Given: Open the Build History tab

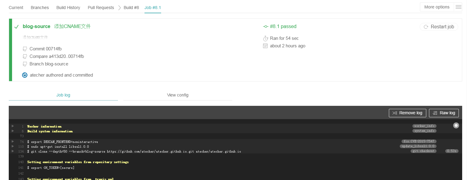Looking at the screenshot, I should [x=68, y=8].
